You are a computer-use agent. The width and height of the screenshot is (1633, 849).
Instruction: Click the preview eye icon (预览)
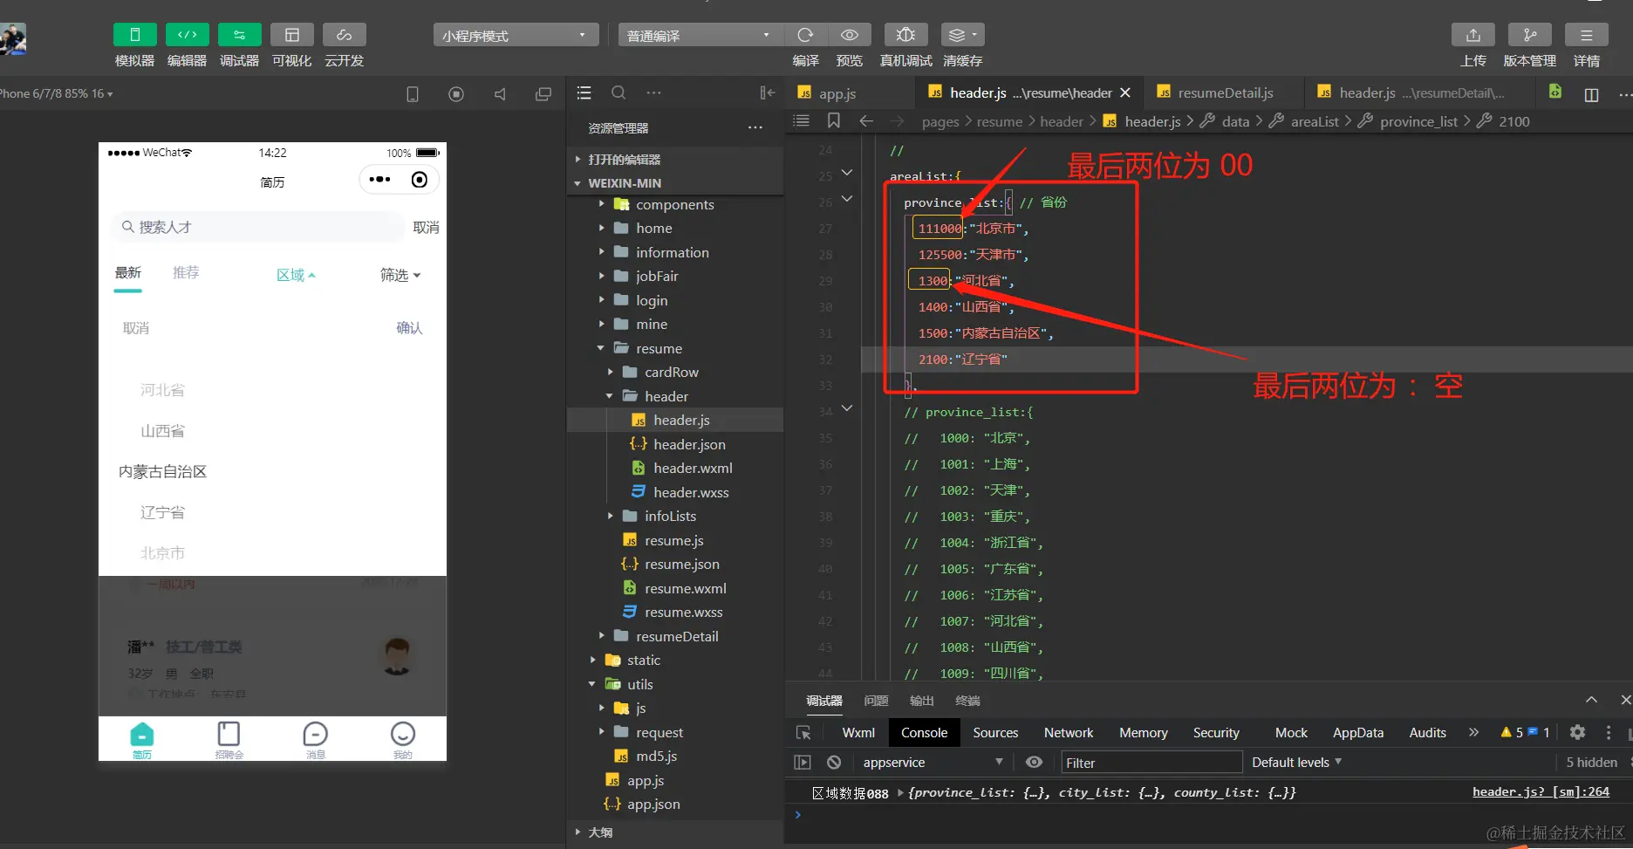[849, 35]
